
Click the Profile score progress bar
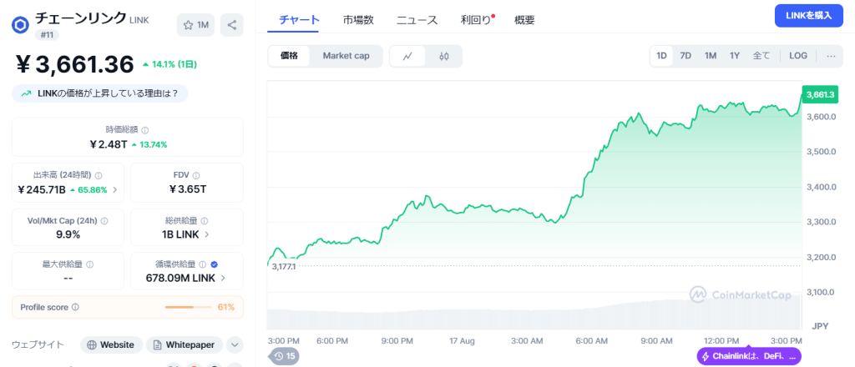tap(190, 307)
